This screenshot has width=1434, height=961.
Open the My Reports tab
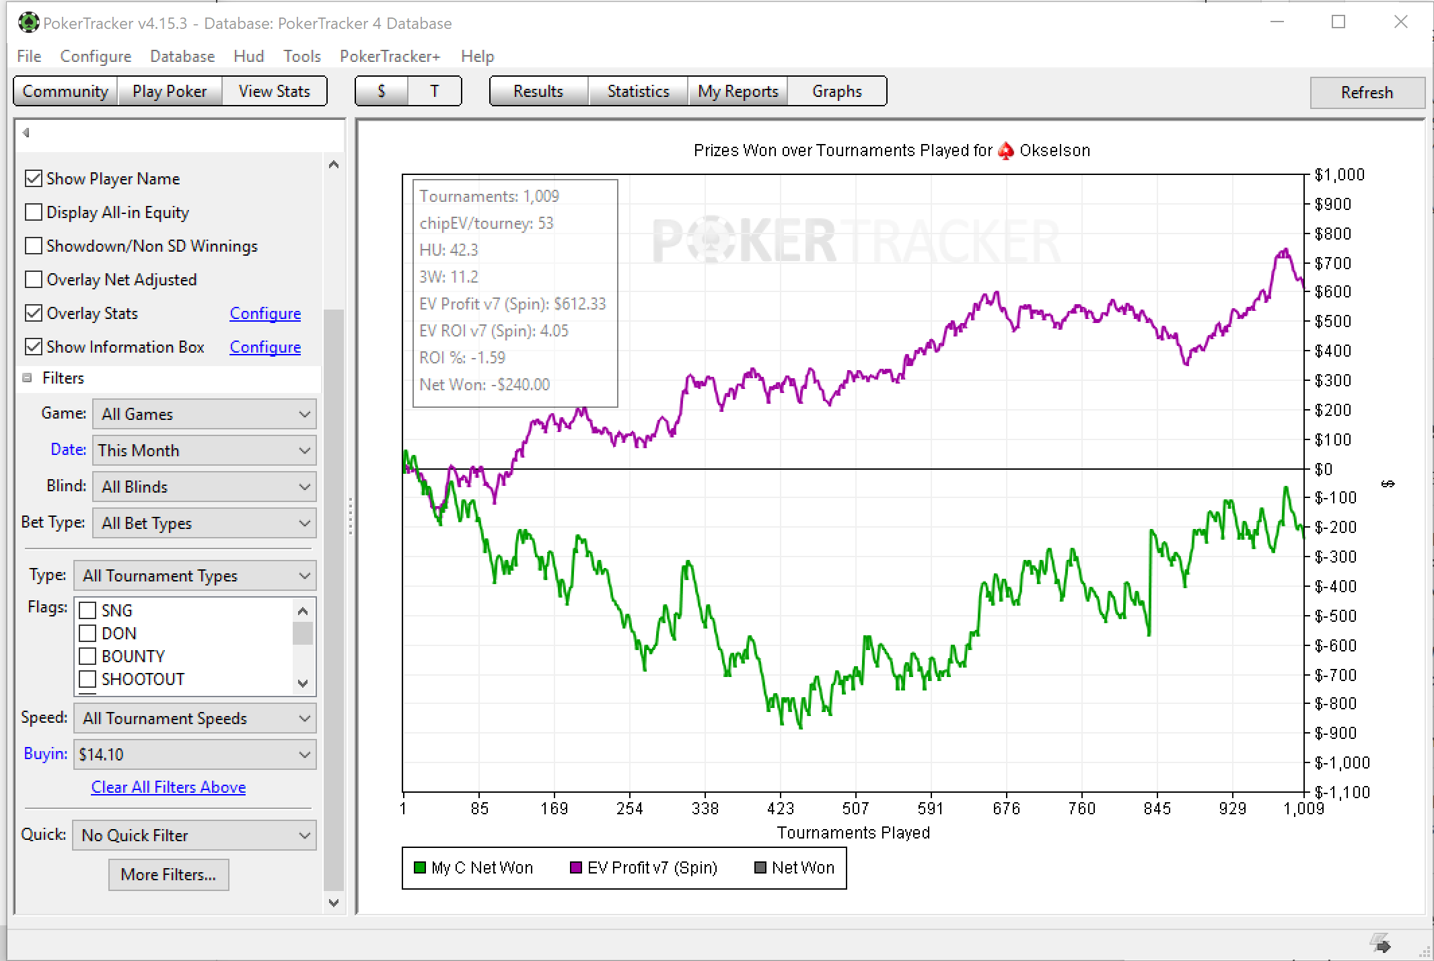click(x=738, y=92)
